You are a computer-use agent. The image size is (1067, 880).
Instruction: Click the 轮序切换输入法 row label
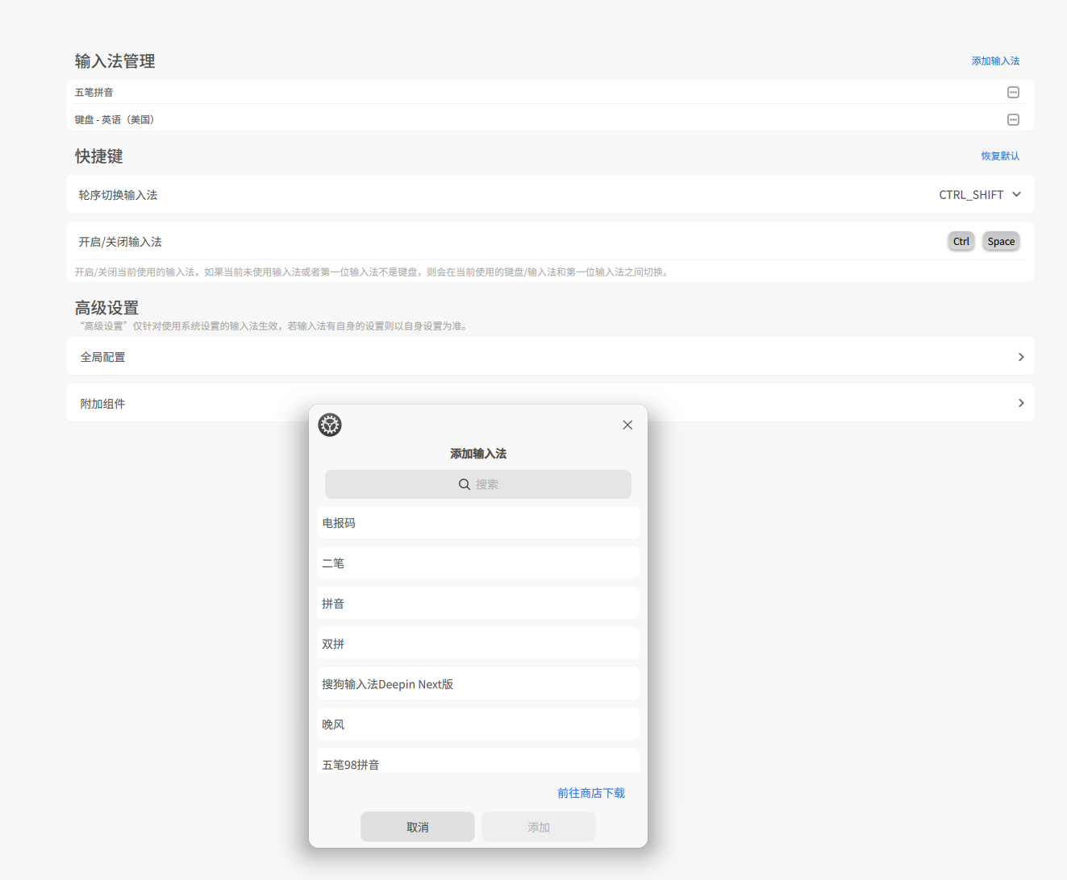pos(118,195)
